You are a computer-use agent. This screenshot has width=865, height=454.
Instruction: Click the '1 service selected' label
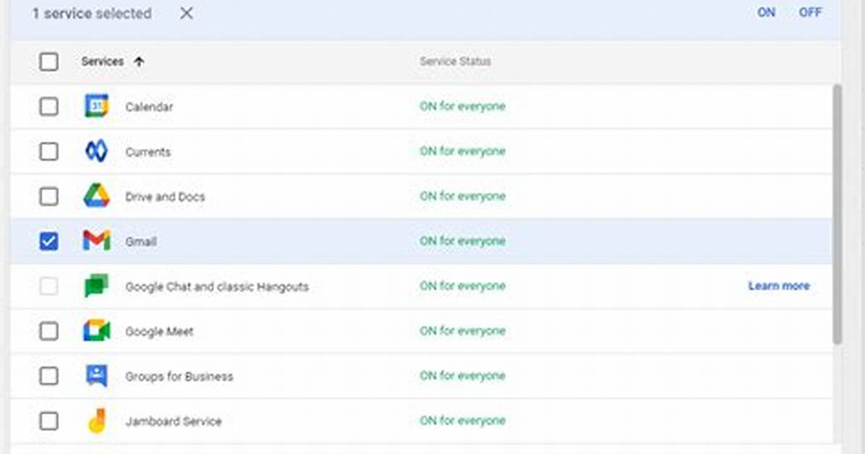(x=92, y=13)
